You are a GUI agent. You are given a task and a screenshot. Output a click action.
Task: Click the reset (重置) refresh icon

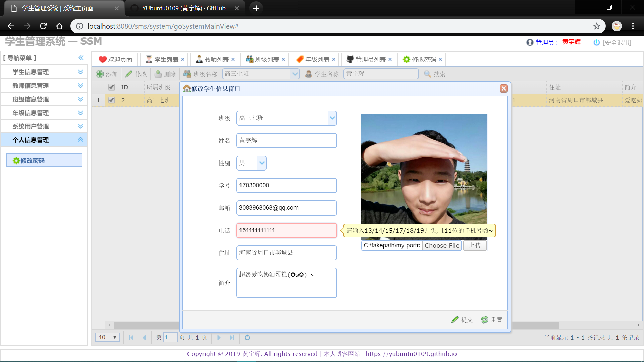[485, 320]
